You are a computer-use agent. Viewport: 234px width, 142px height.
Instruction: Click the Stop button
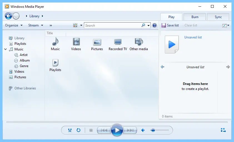tap(91, 130)
